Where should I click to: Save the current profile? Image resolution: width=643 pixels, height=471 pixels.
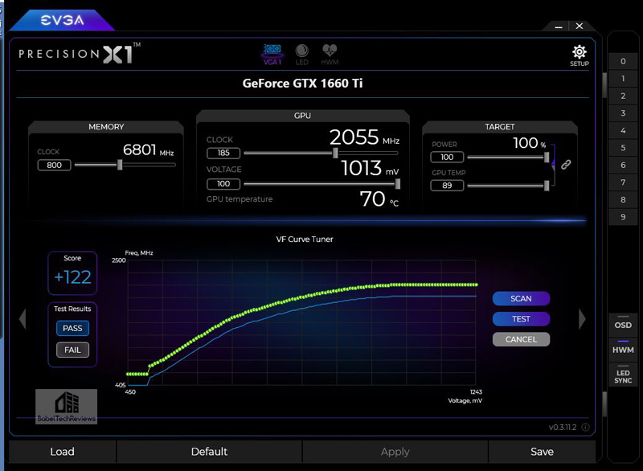(542, 452)
